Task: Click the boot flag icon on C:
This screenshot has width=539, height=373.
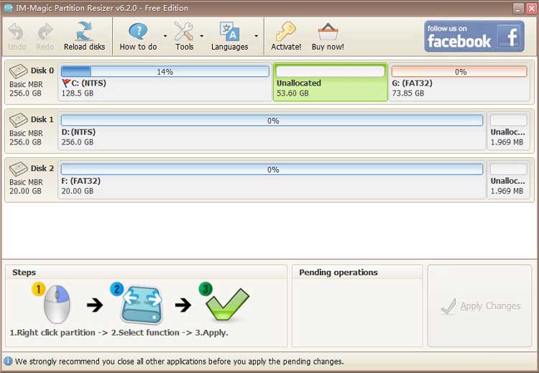Action: tap(66, 83)
